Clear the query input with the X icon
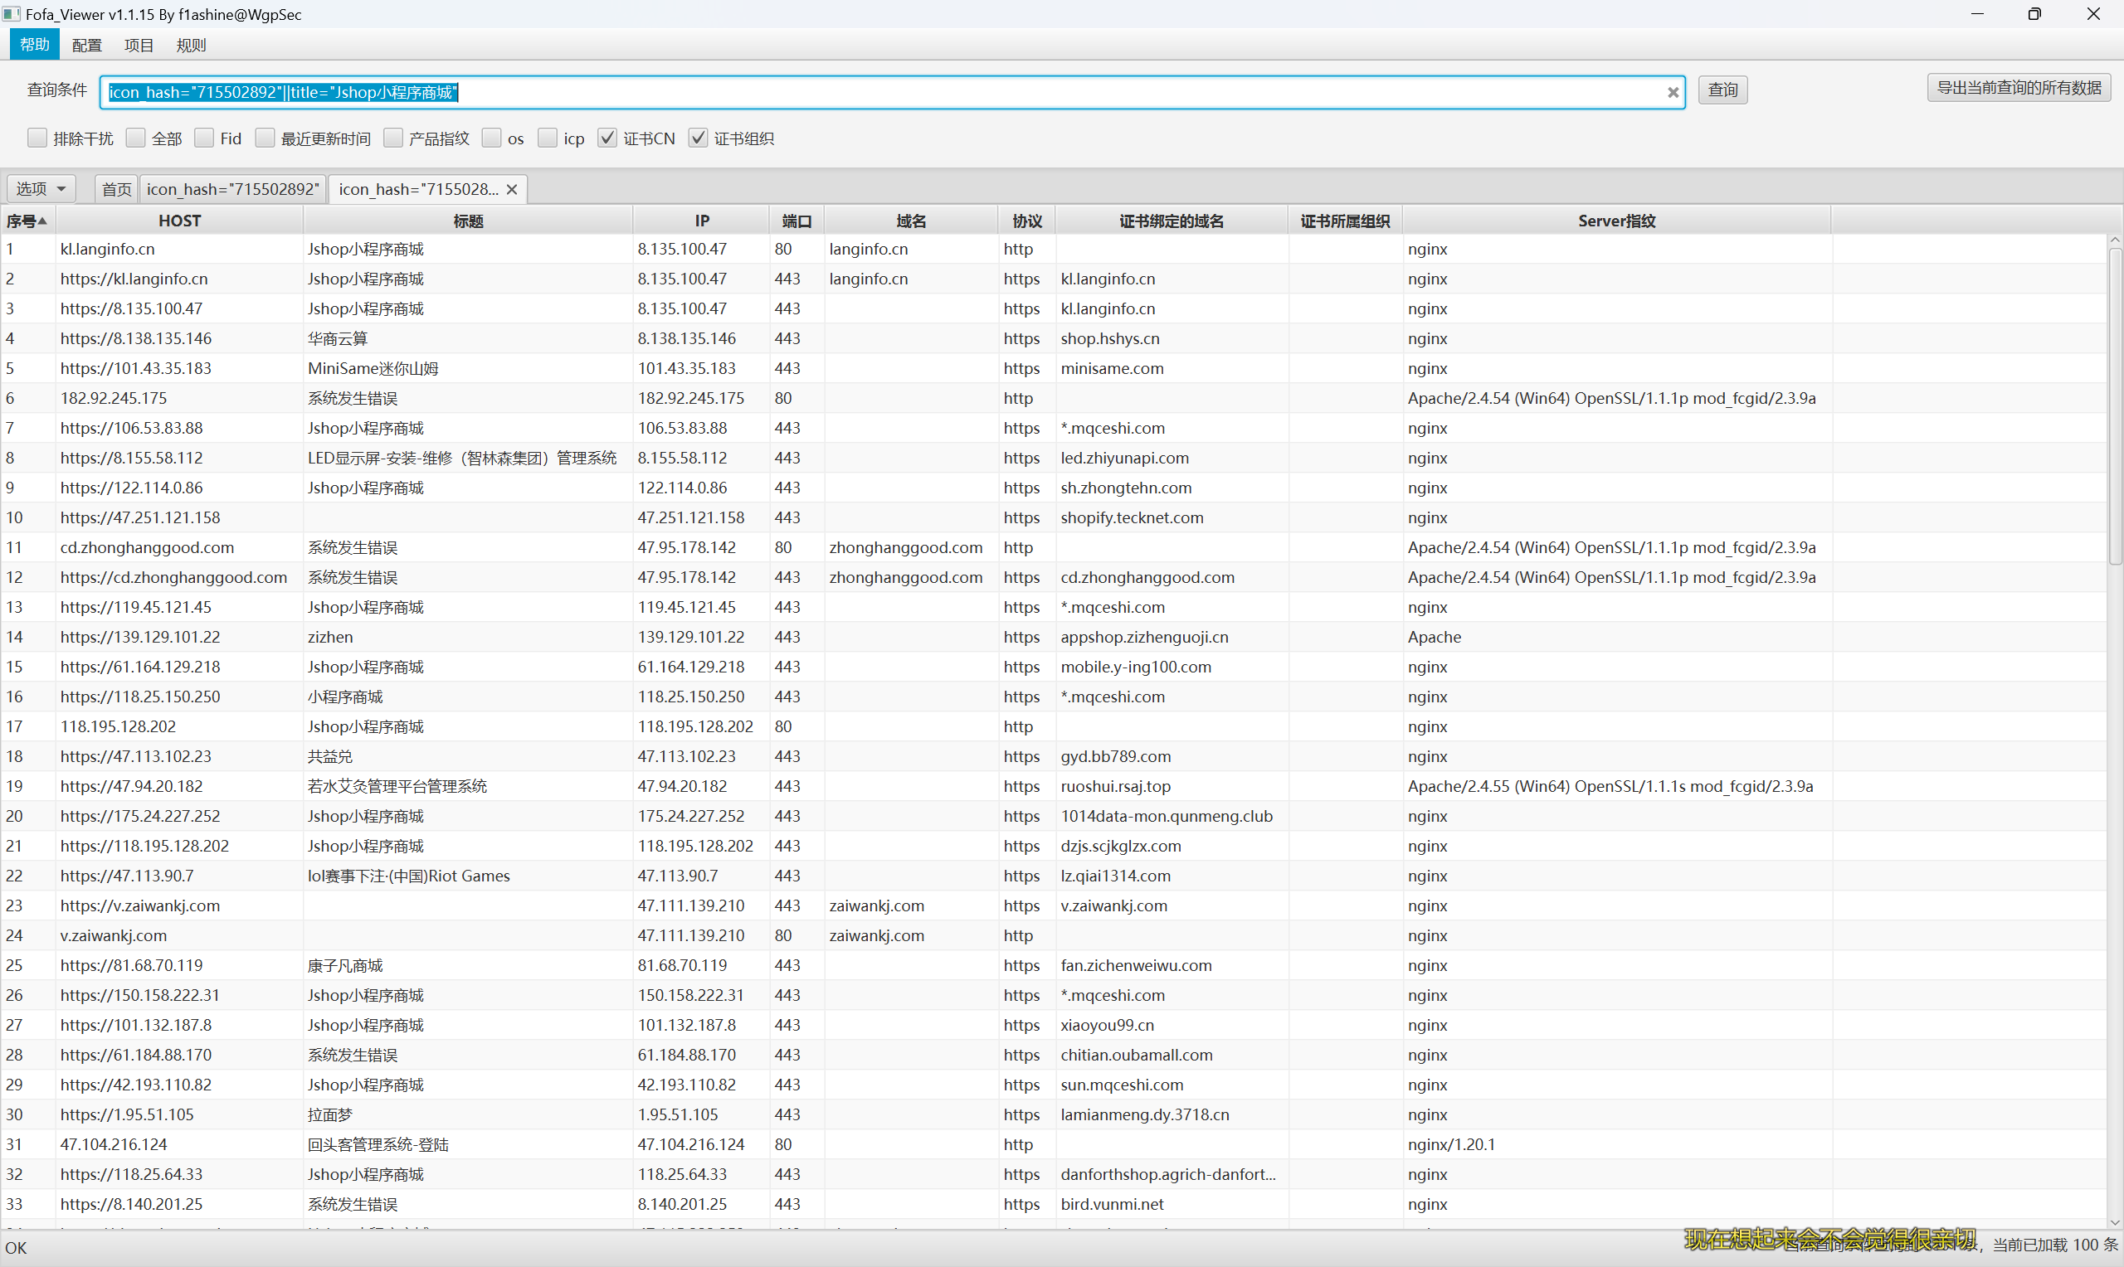2124x1267 pixels. point(1672,92)
